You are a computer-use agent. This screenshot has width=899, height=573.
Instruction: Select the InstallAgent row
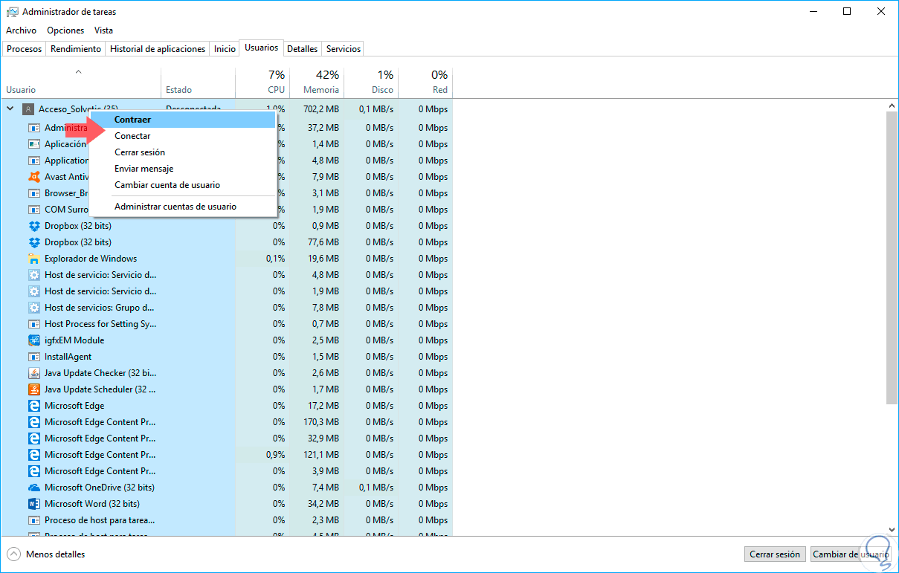(226, 357)
